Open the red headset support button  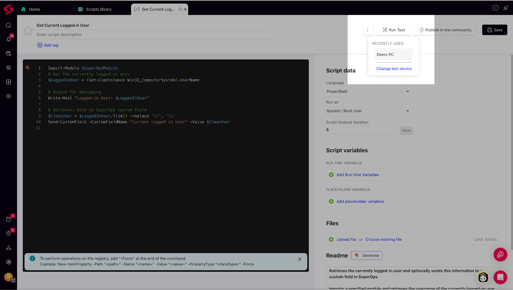tap(500, 255)
